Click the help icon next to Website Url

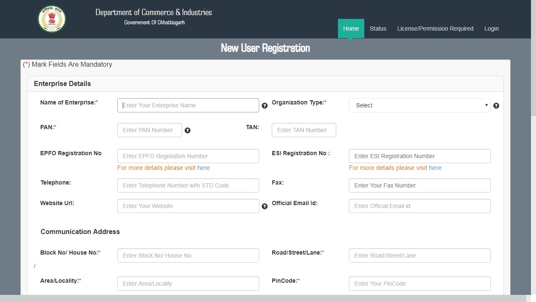[x=265, y=206]
